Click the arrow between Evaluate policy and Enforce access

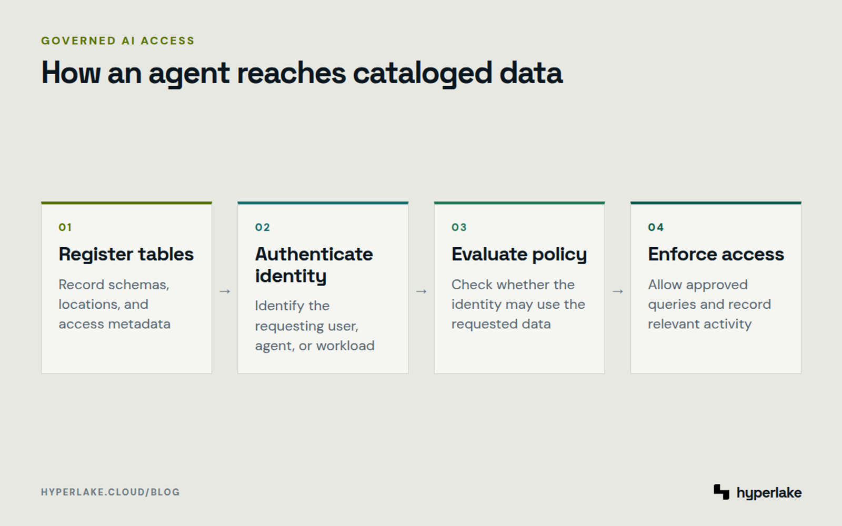618,291
